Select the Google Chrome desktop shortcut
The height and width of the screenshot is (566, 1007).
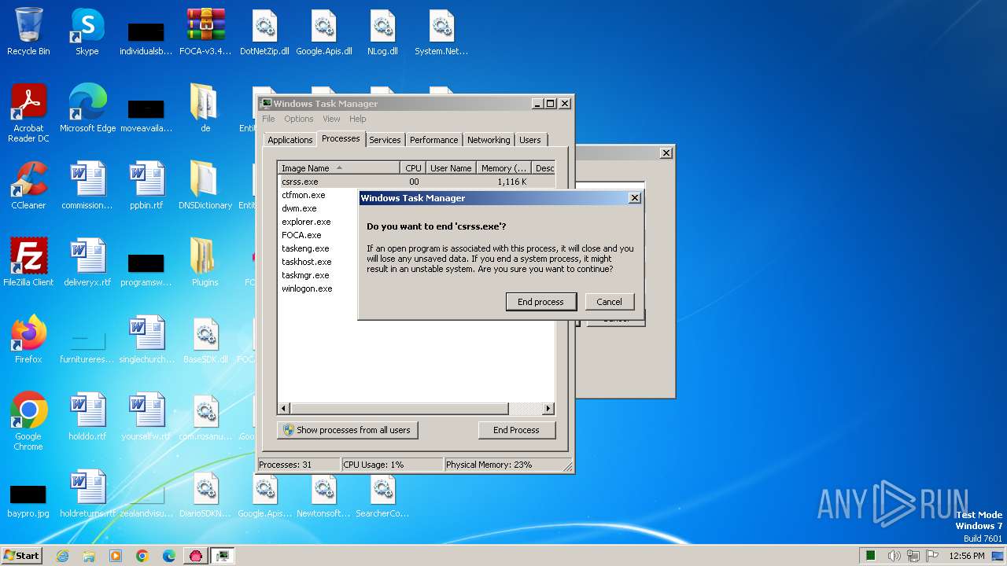(28, 422)
